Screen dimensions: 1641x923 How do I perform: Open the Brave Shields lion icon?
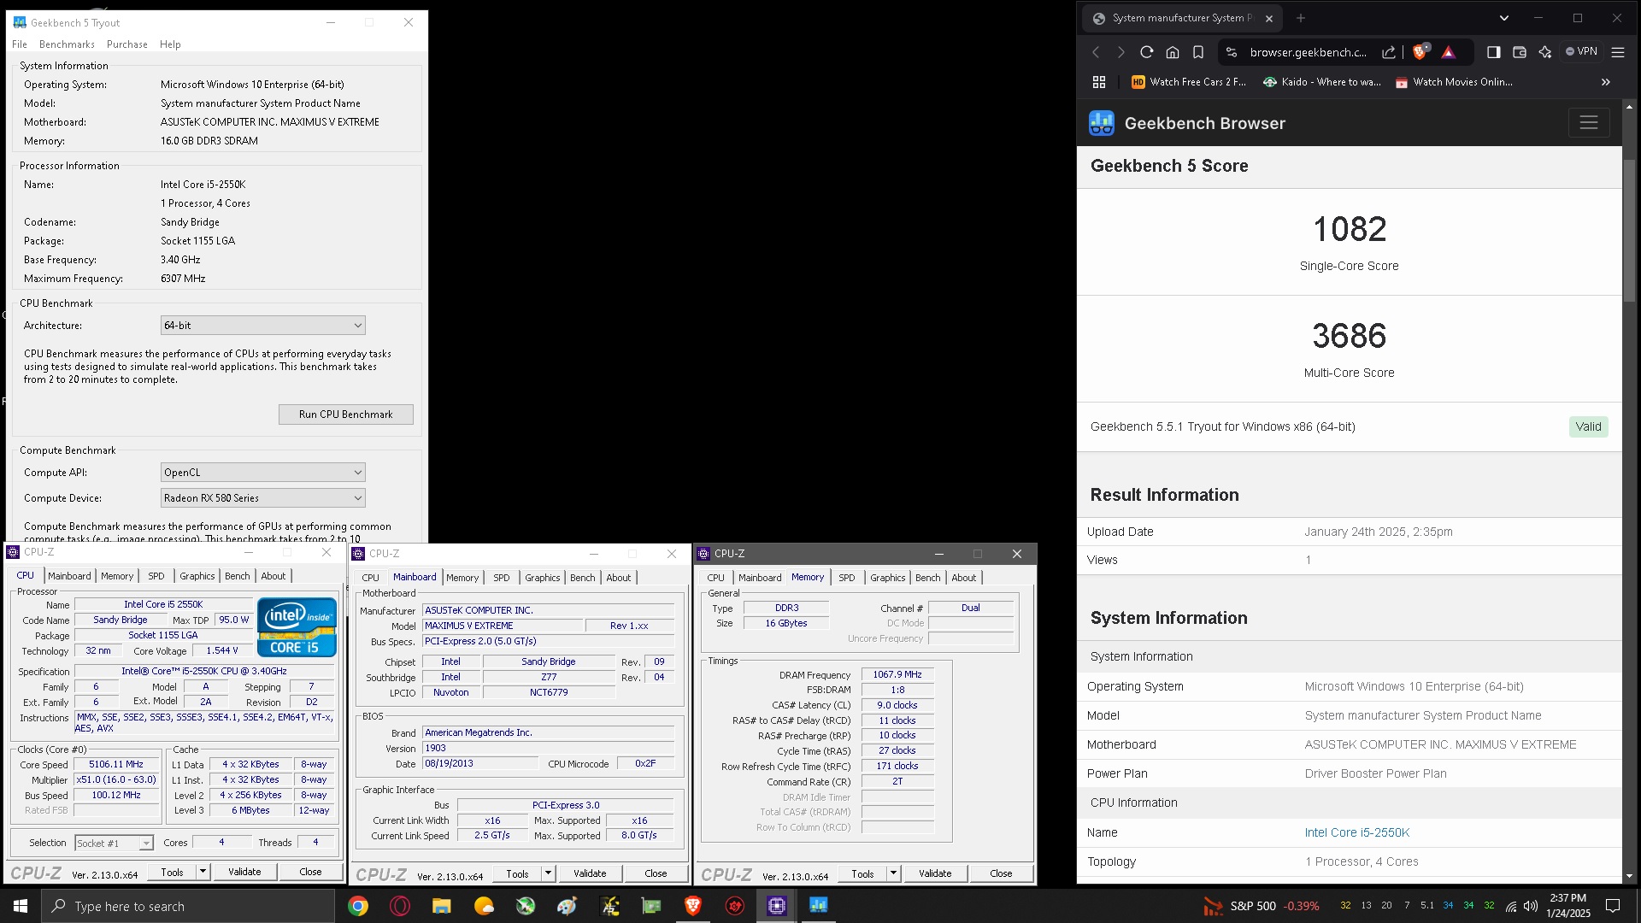click(1420, 52)
